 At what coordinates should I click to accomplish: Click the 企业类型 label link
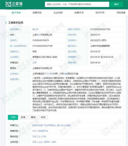tap(14, 57)
